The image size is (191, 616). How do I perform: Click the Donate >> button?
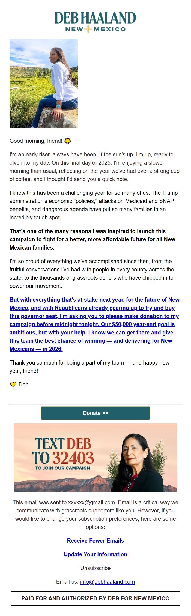[x=95, y=413]
